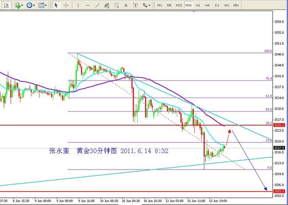Expand the arrows objects dropdown
This screenshot has width=288, height=205.
coord(150,6)
